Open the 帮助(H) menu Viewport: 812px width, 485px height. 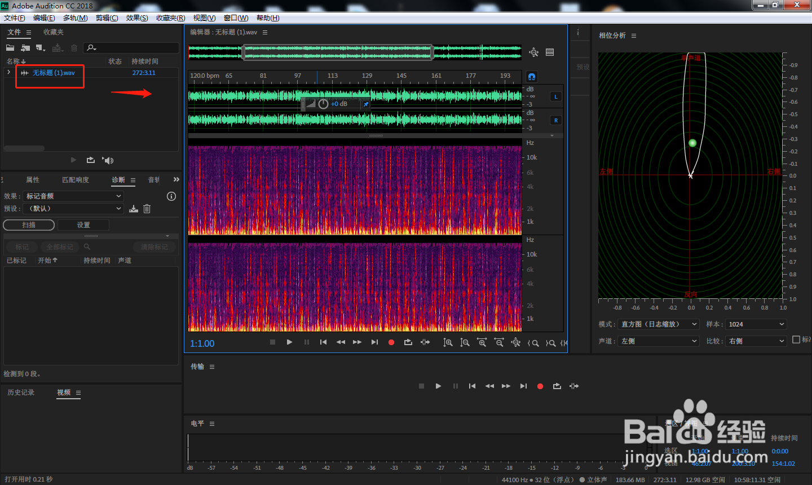pos(268,18)
